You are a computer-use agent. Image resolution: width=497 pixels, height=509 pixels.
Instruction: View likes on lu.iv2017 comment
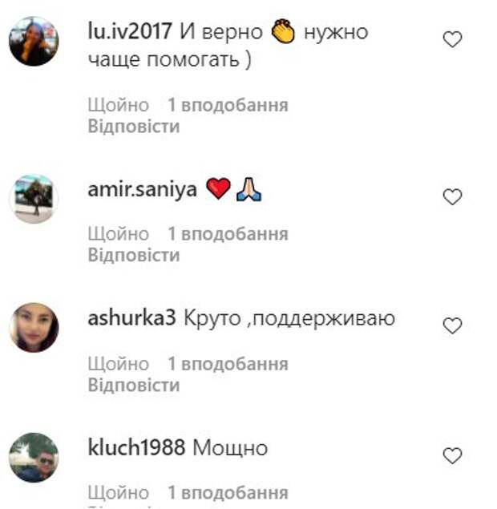pos(228,105)
